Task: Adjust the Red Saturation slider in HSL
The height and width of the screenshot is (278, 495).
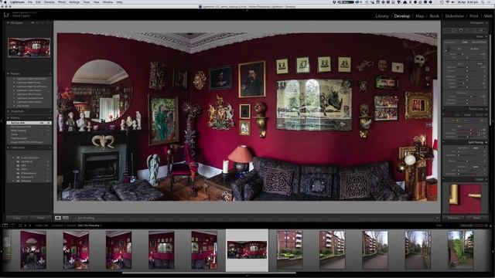Action: [x=467, y=134]
